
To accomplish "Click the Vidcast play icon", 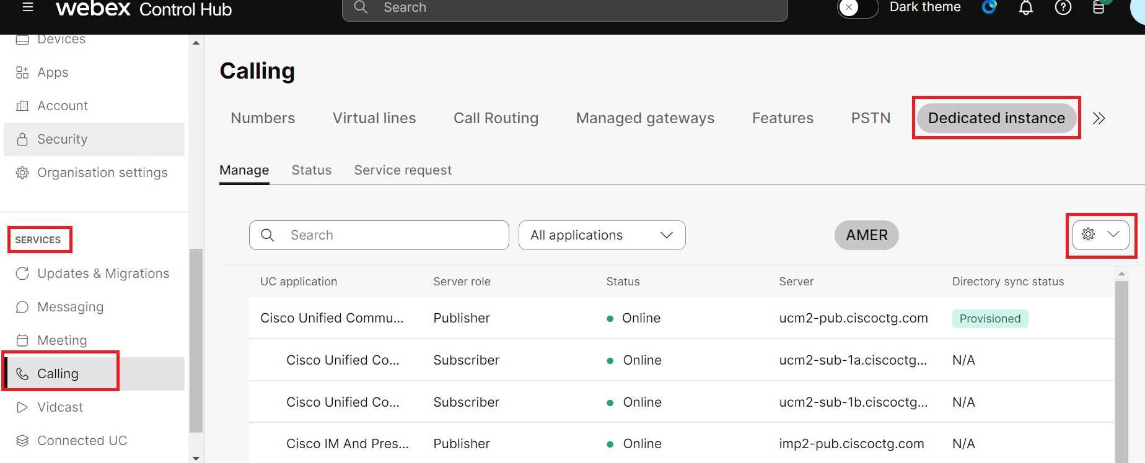I will 22,407.
